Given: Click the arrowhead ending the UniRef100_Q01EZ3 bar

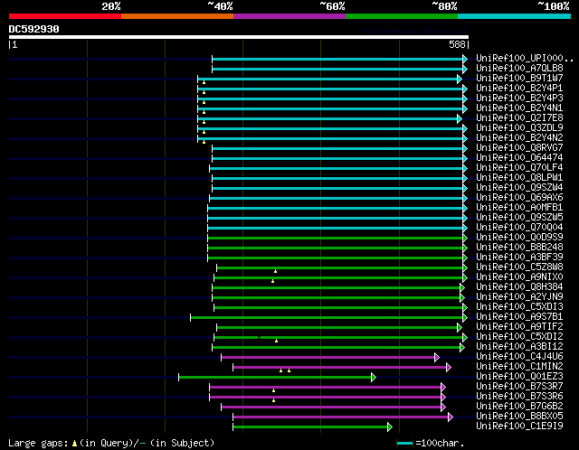Looking at the screenshot, I should tap(374, 377).
